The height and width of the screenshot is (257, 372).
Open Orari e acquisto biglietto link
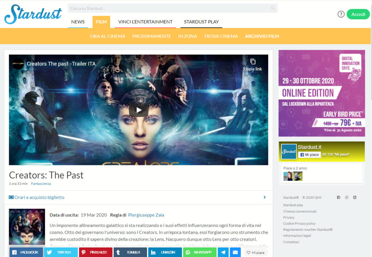click(x=37, y=197)
